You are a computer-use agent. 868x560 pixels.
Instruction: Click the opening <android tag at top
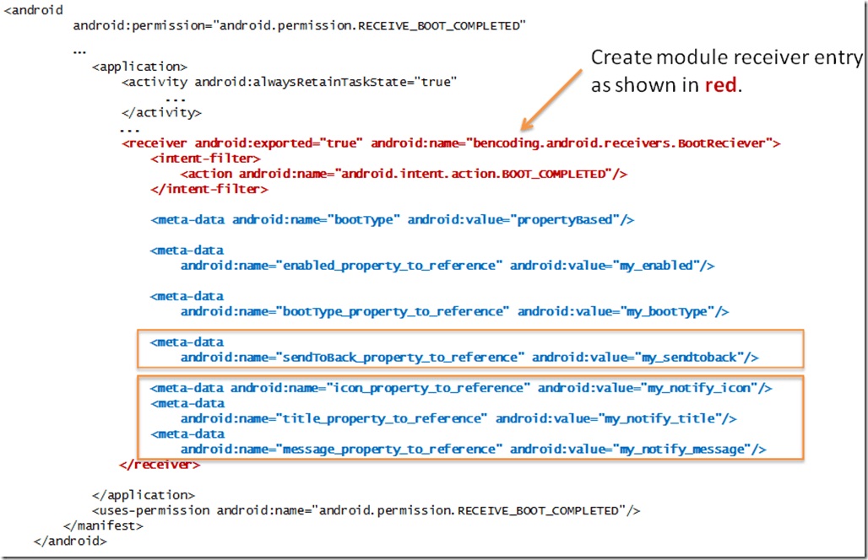[33, 10]
